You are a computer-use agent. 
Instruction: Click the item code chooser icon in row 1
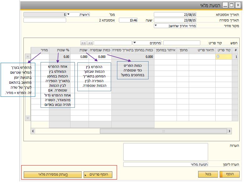(x=218, y=57)
